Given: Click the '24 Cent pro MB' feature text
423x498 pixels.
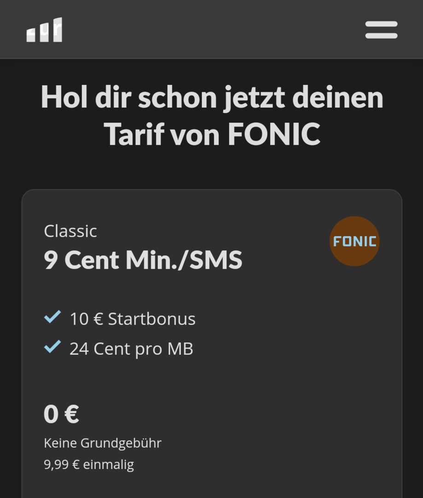Looking at the screenshot, I should [x=131, y=349].
